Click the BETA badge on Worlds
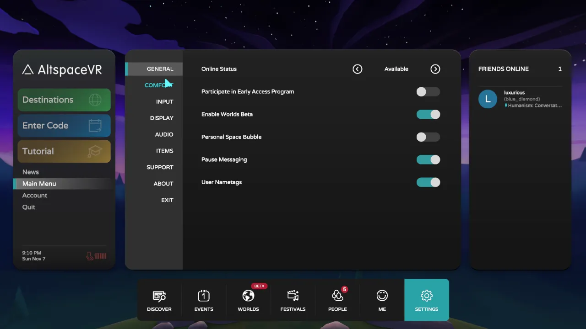Image resolution: width=586 pixels, height=329 pixels. pyautogui.click(x=259, y=286)
